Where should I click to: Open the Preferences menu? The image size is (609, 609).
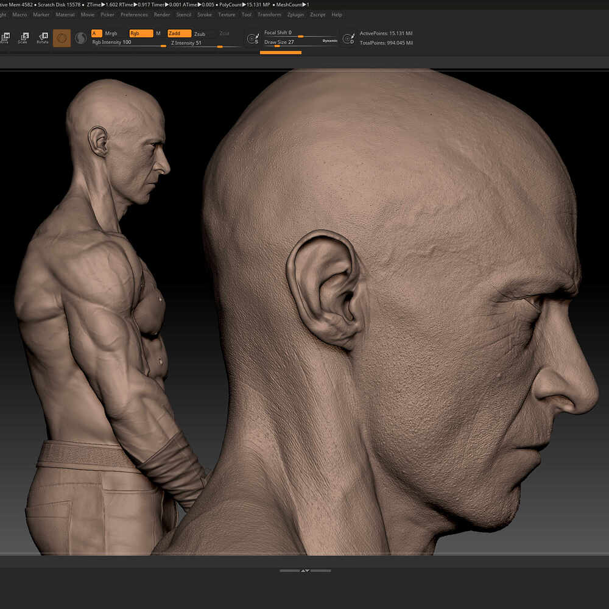[134, 15]
